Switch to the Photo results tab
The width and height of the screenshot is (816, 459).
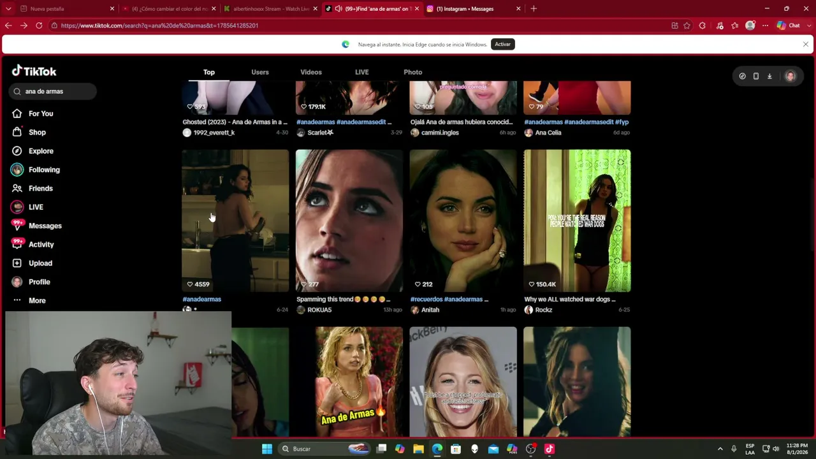pyautogui.click(x=413, y=72)
